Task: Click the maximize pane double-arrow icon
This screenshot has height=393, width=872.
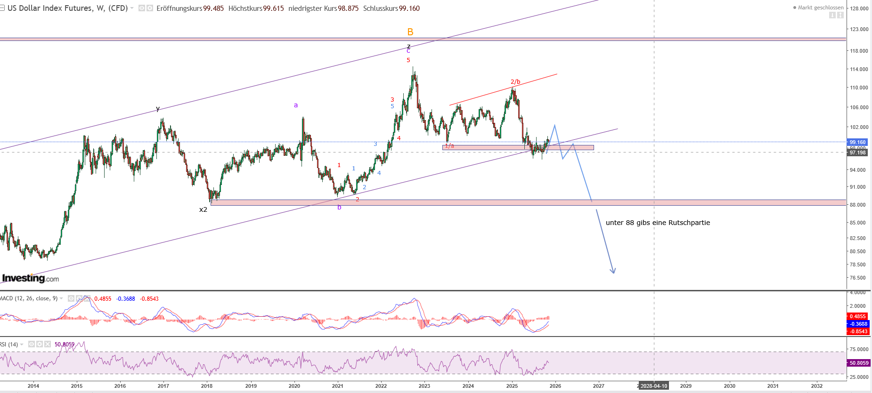Action: pyautogui.click(x=840, y=16)
